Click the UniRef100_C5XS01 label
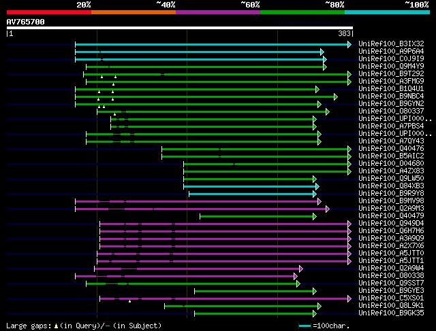This screenshot has height=331, width=436. tap(391, 298)
